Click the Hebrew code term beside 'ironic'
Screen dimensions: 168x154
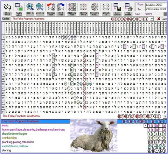(155, 126)
